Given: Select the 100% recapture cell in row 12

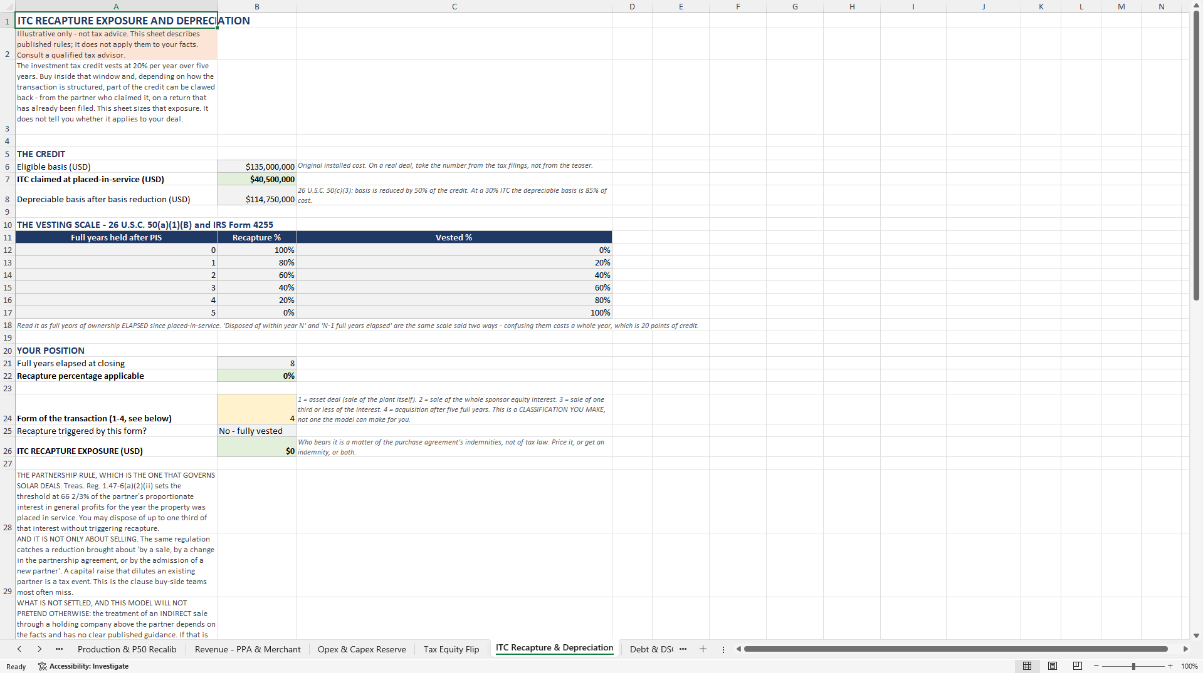Looking at the screenshot, I should pos(257,250).
